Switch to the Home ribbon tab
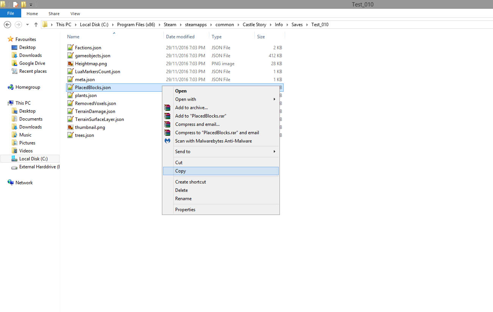This screenshot has width=493, height=312. click(x=32, y=14)
